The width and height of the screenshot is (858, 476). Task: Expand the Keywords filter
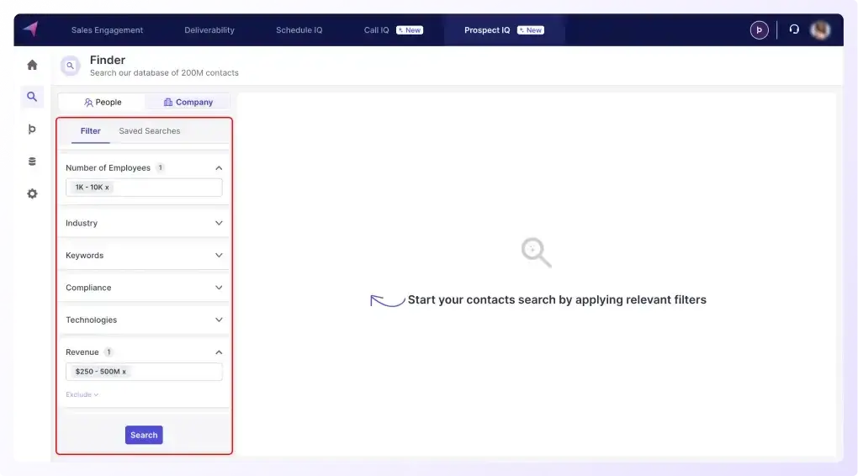(219, 256)
